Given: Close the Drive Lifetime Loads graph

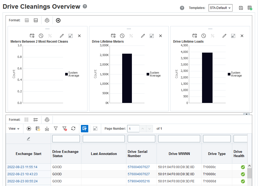Looking at the screenshot, I should [x=242, y=36].
